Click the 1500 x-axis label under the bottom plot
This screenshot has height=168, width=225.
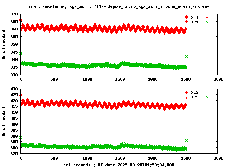tap(120, 158)
